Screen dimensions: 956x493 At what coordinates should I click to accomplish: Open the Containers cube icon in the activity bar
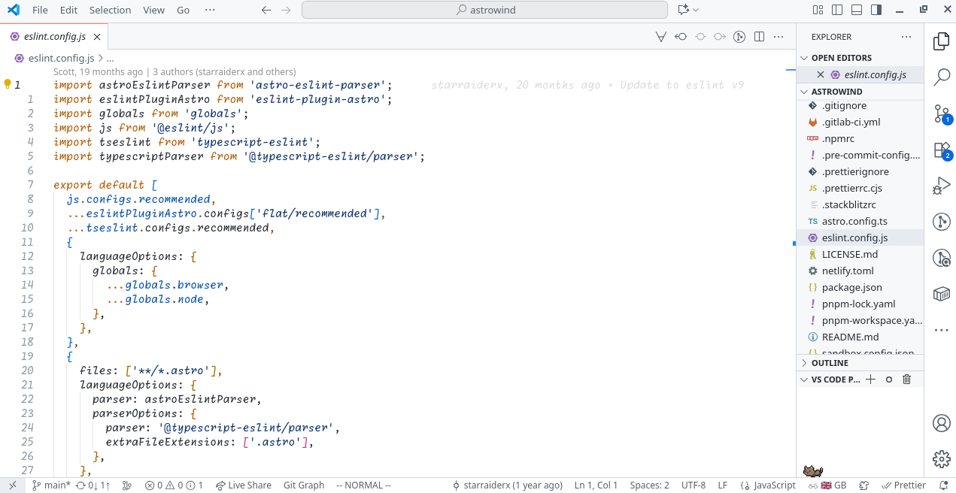tap(941, 294)
